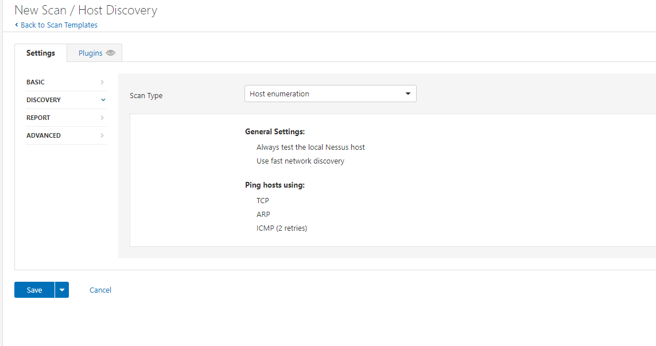The height and width of the screenshot is (346, 656).
Task: Switch to the Plugins tab
Action: pyautogui.click(x=95, y=53)
